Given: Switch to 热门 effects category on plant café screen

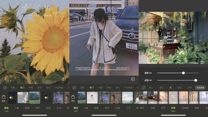Looking at the screenshot, I should pyautogui.click(x=151, y=88).
